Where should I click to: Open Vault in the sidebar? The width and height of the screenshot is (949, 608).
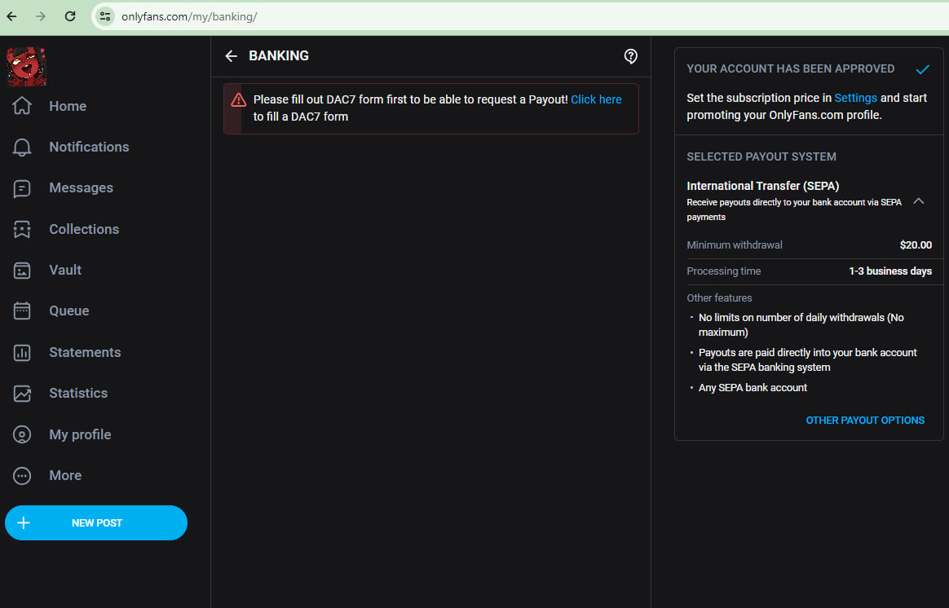(x=65, y=270)
